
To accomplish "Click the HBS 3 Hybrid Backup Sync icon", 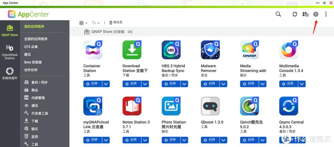I will tap(171, 50).
